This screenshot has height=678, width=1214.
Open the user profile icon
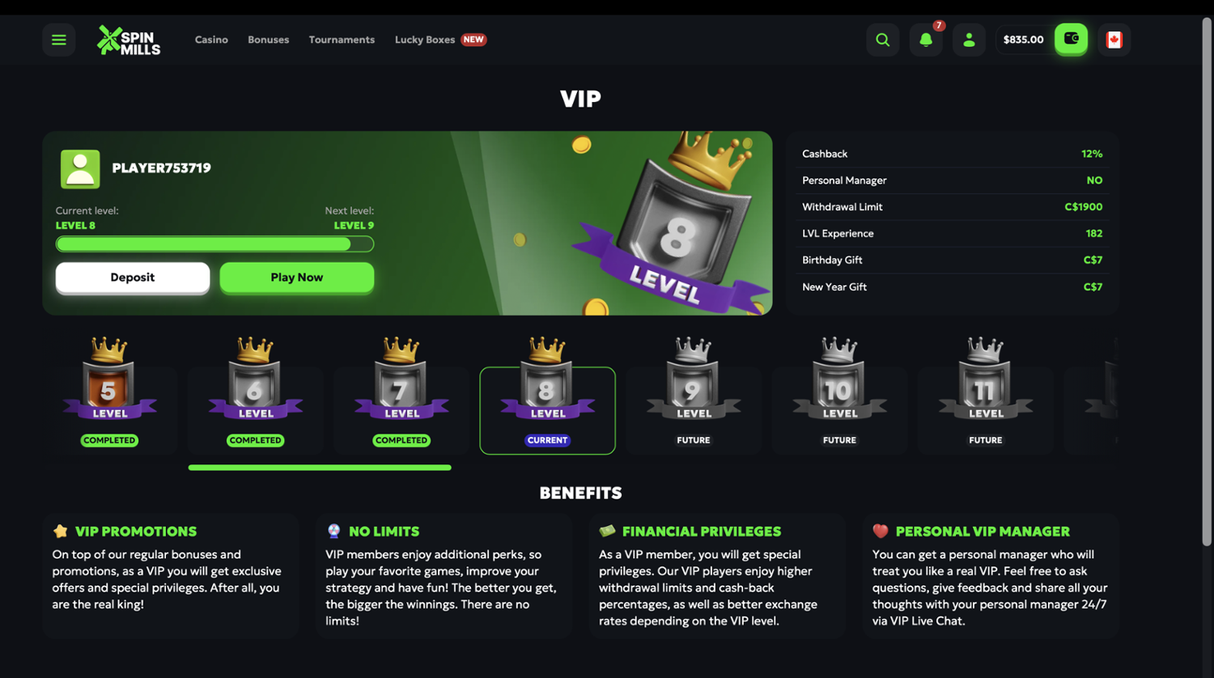pos(969,40)
